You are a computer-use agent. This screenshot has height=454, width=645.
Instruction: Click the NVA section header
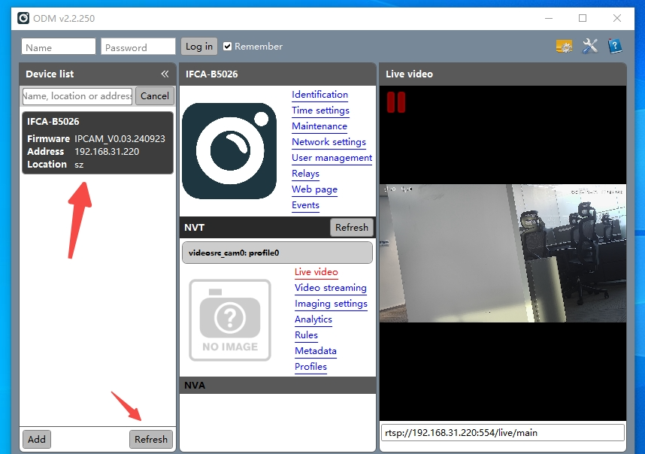[277, 386]
